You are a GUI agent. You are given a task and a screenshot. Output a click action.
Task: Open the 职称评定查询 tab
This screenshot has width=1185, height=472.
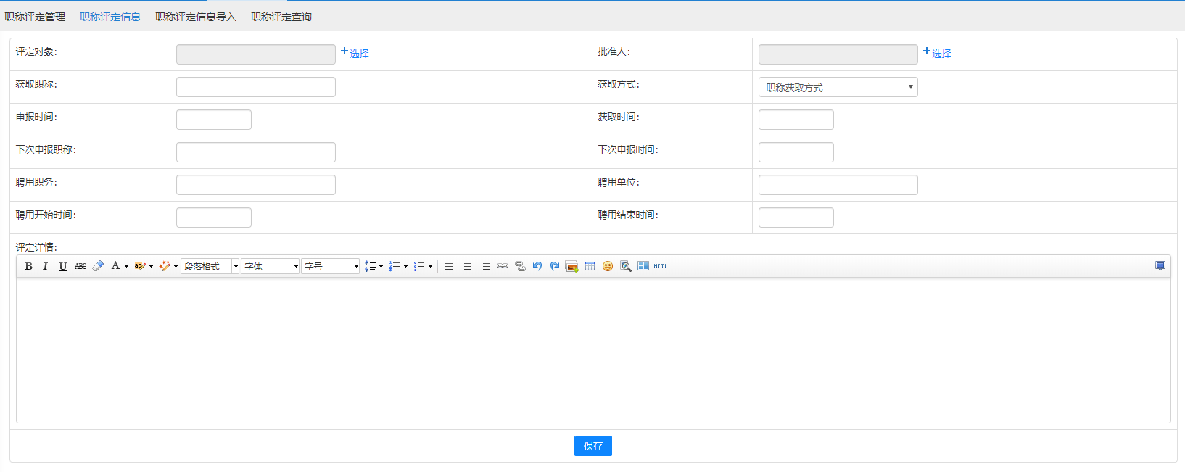click(x=281, y=17)
